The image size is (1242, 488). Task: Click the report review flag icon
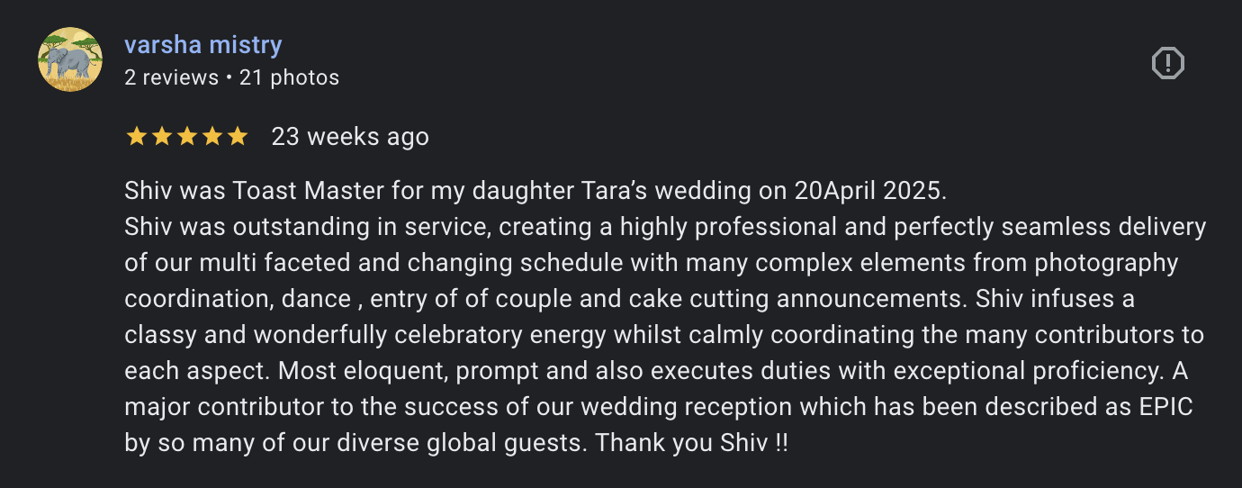(1167, 63)
